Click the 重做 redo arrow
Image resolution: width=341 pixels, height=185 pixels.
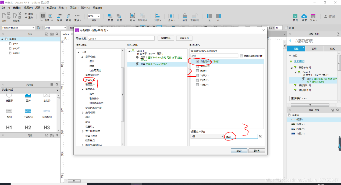coord(26,17)
